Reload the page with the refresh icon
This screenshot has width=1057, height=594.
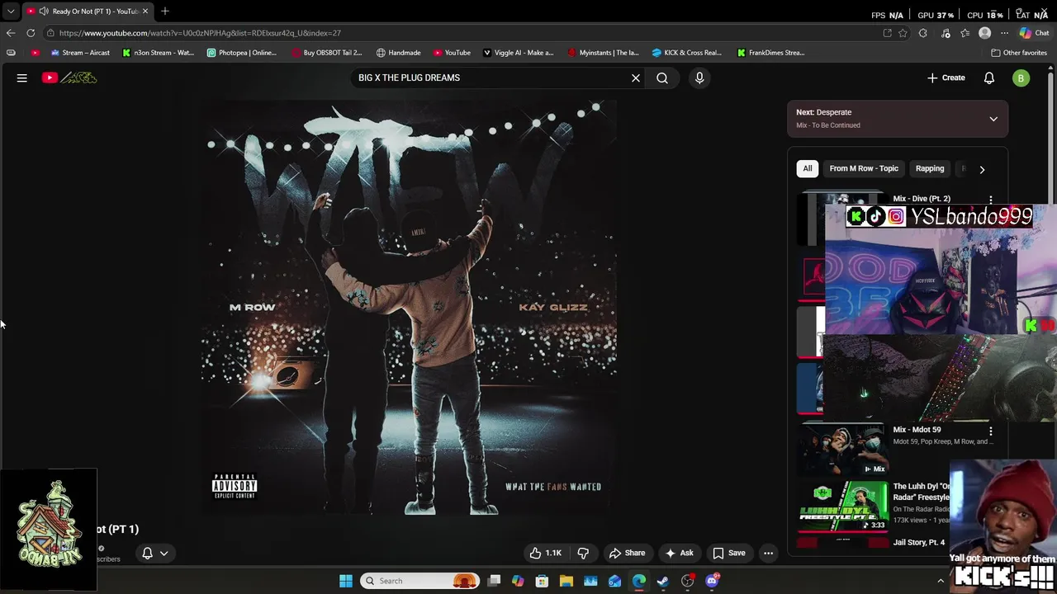[x=31, y=33]
